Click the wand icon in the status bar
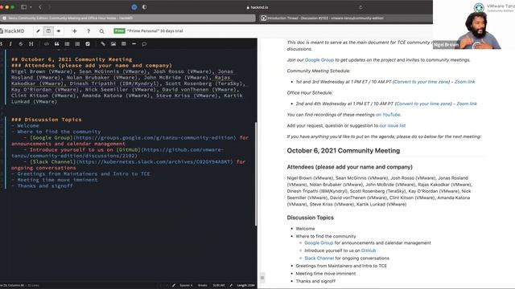This screenshot has width=515, height=289. (x=174, y=286)
